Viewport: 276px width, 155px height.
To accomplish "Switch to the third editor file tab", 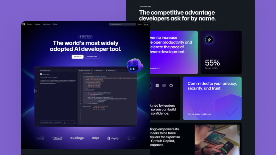I will 111,71.
